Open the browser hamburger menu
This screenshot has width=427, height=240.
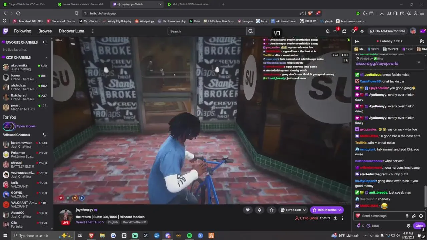(422, 13)
